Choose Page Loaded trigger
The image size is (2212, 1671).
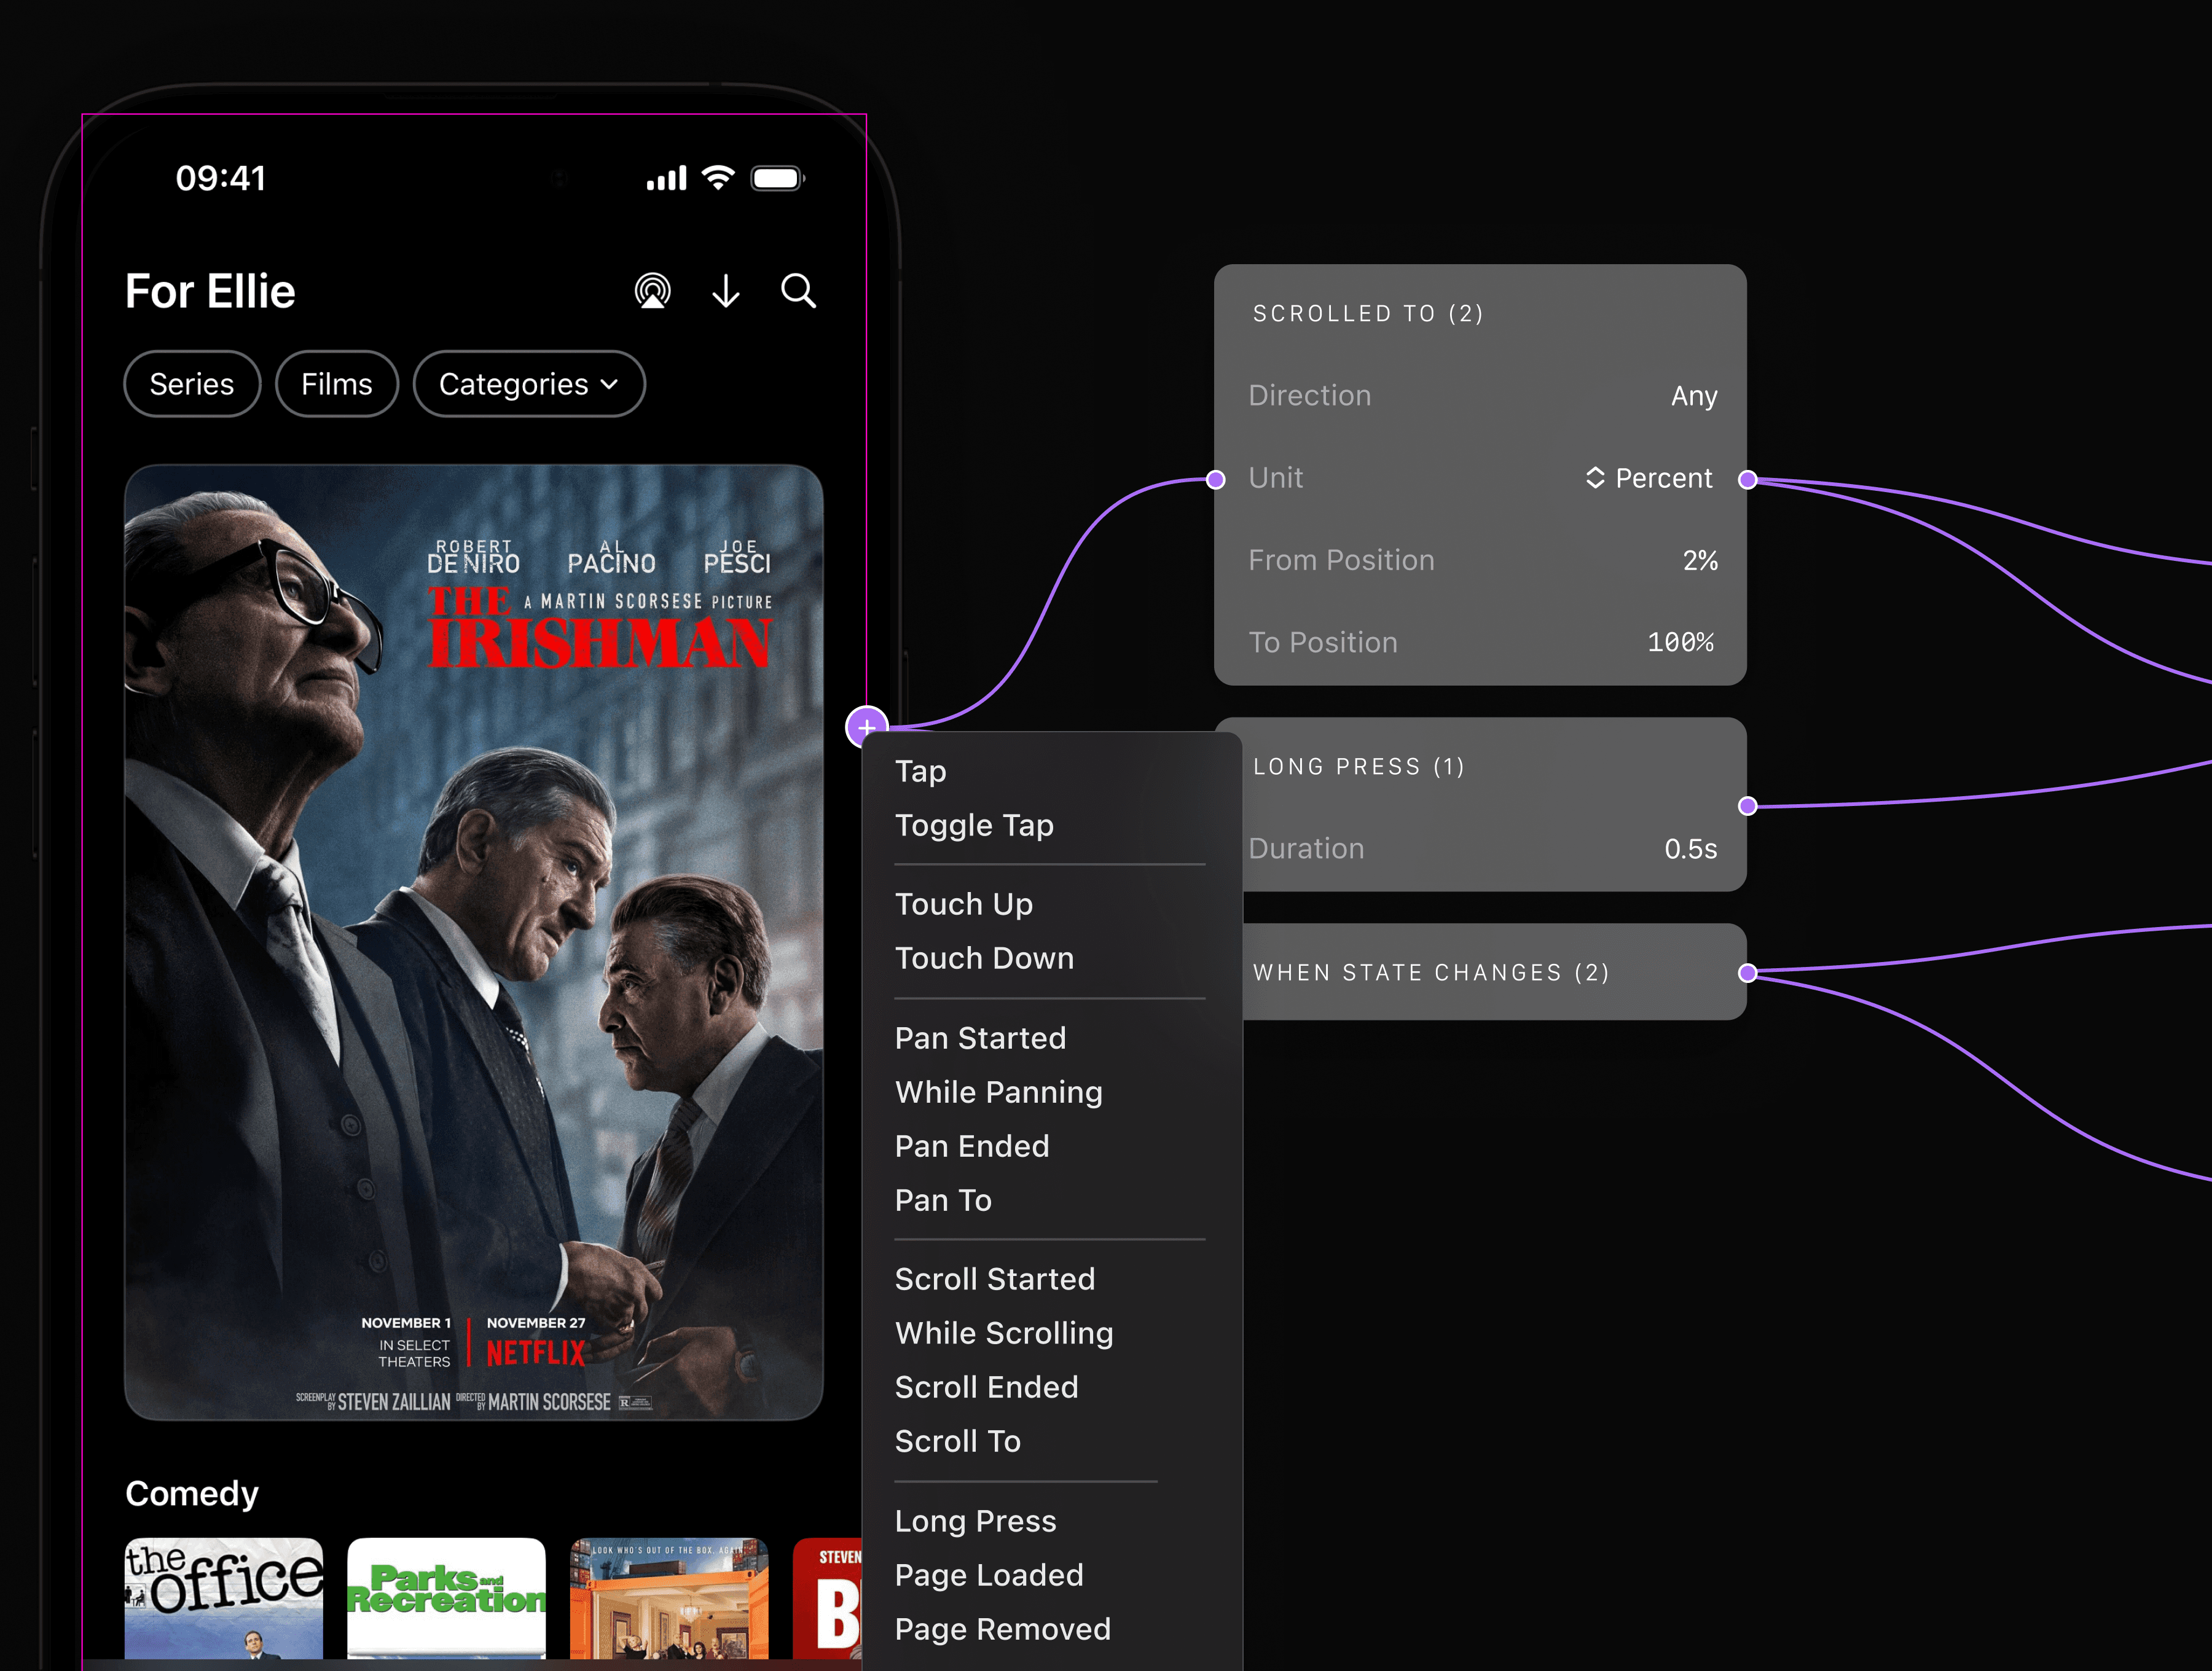[989, 1575]
